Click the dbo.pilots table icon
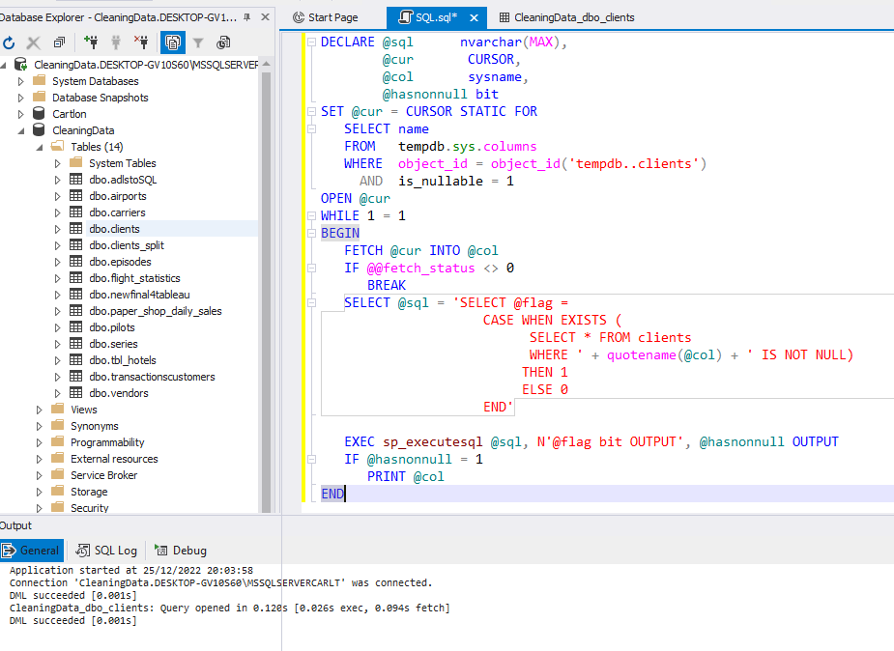The image size is (894, 651). (x=75, y=327)
